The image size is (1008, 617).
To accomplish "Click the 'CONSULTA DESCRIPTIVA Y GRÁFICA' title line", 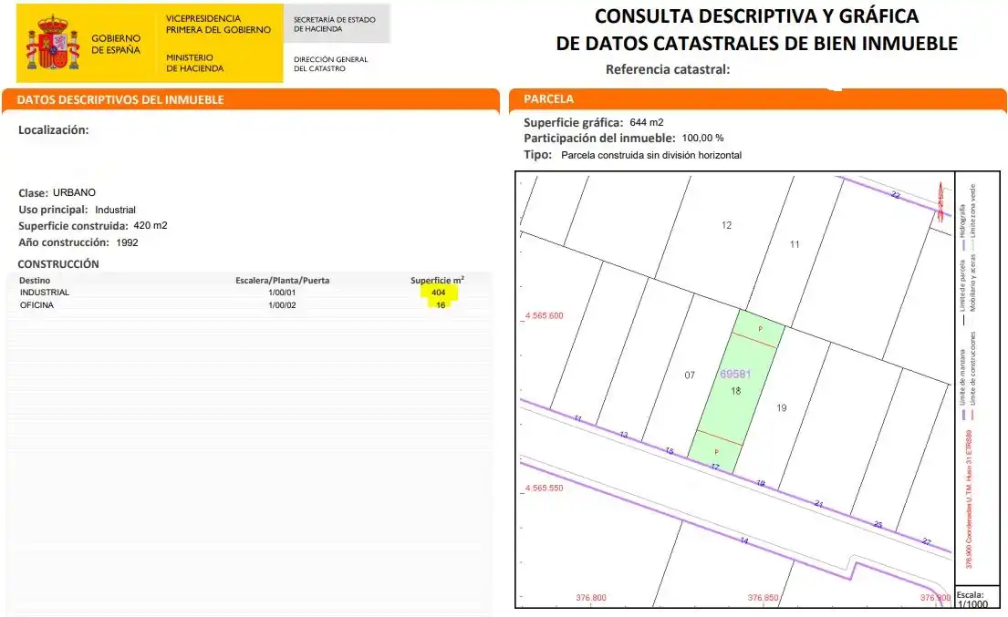I will [756, 16].
